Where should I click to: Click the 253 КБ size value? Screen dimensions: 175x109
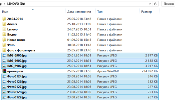tap(153, 92)
